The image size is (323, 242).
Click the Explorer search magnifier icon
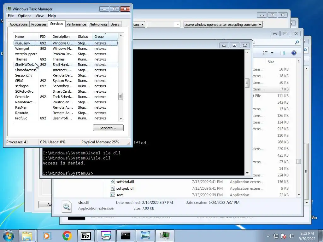(x=297, y=42)
